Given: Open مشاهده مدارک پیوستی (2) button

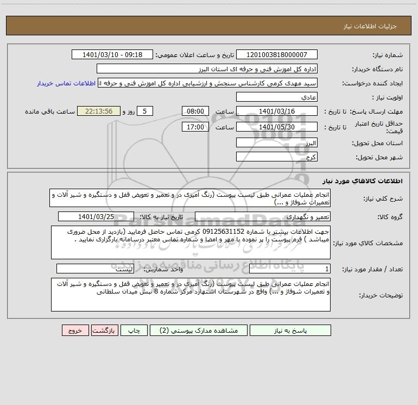Looking at the screenshot, I should pos(199,331).
